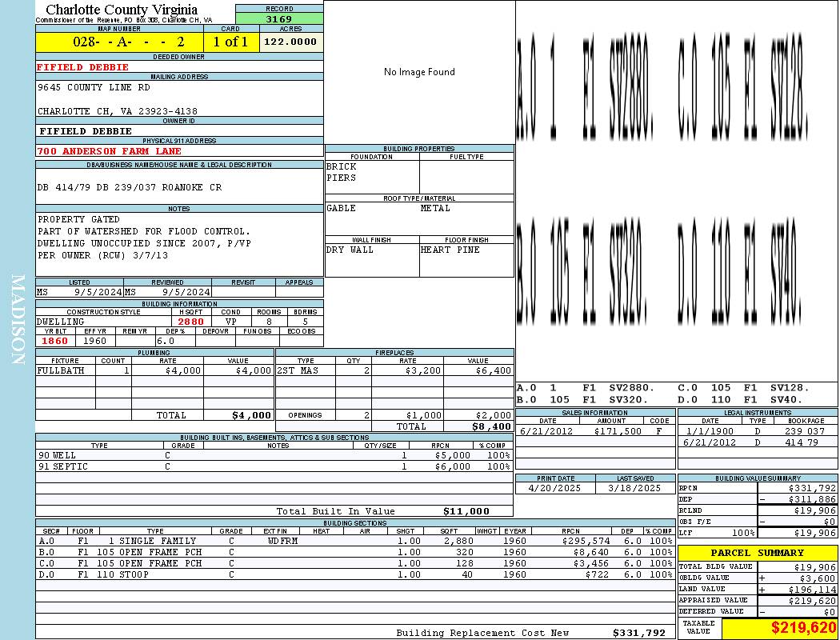Click last saved date 3/18/2025
The height and width of the screenshot is (640, 840).
click(634, 489)
